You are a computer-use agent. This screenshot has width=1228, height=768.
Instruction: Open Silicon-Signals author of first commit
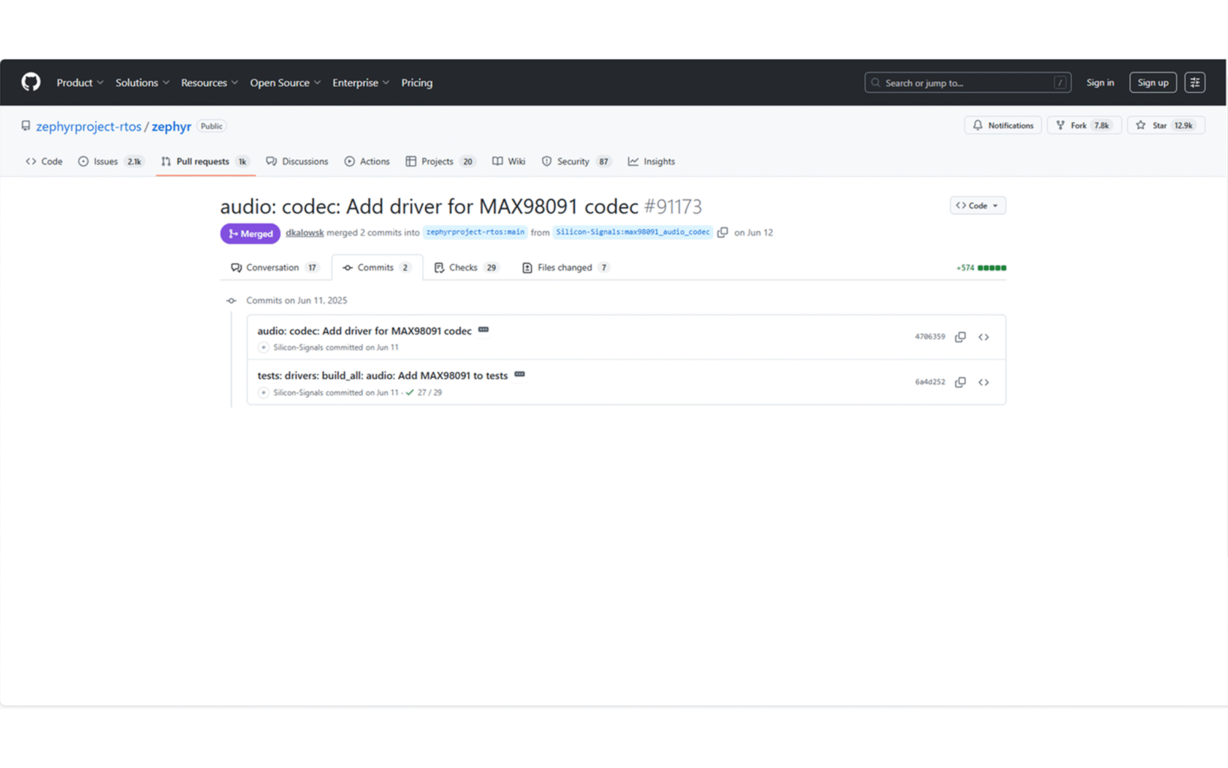point(298,347)
